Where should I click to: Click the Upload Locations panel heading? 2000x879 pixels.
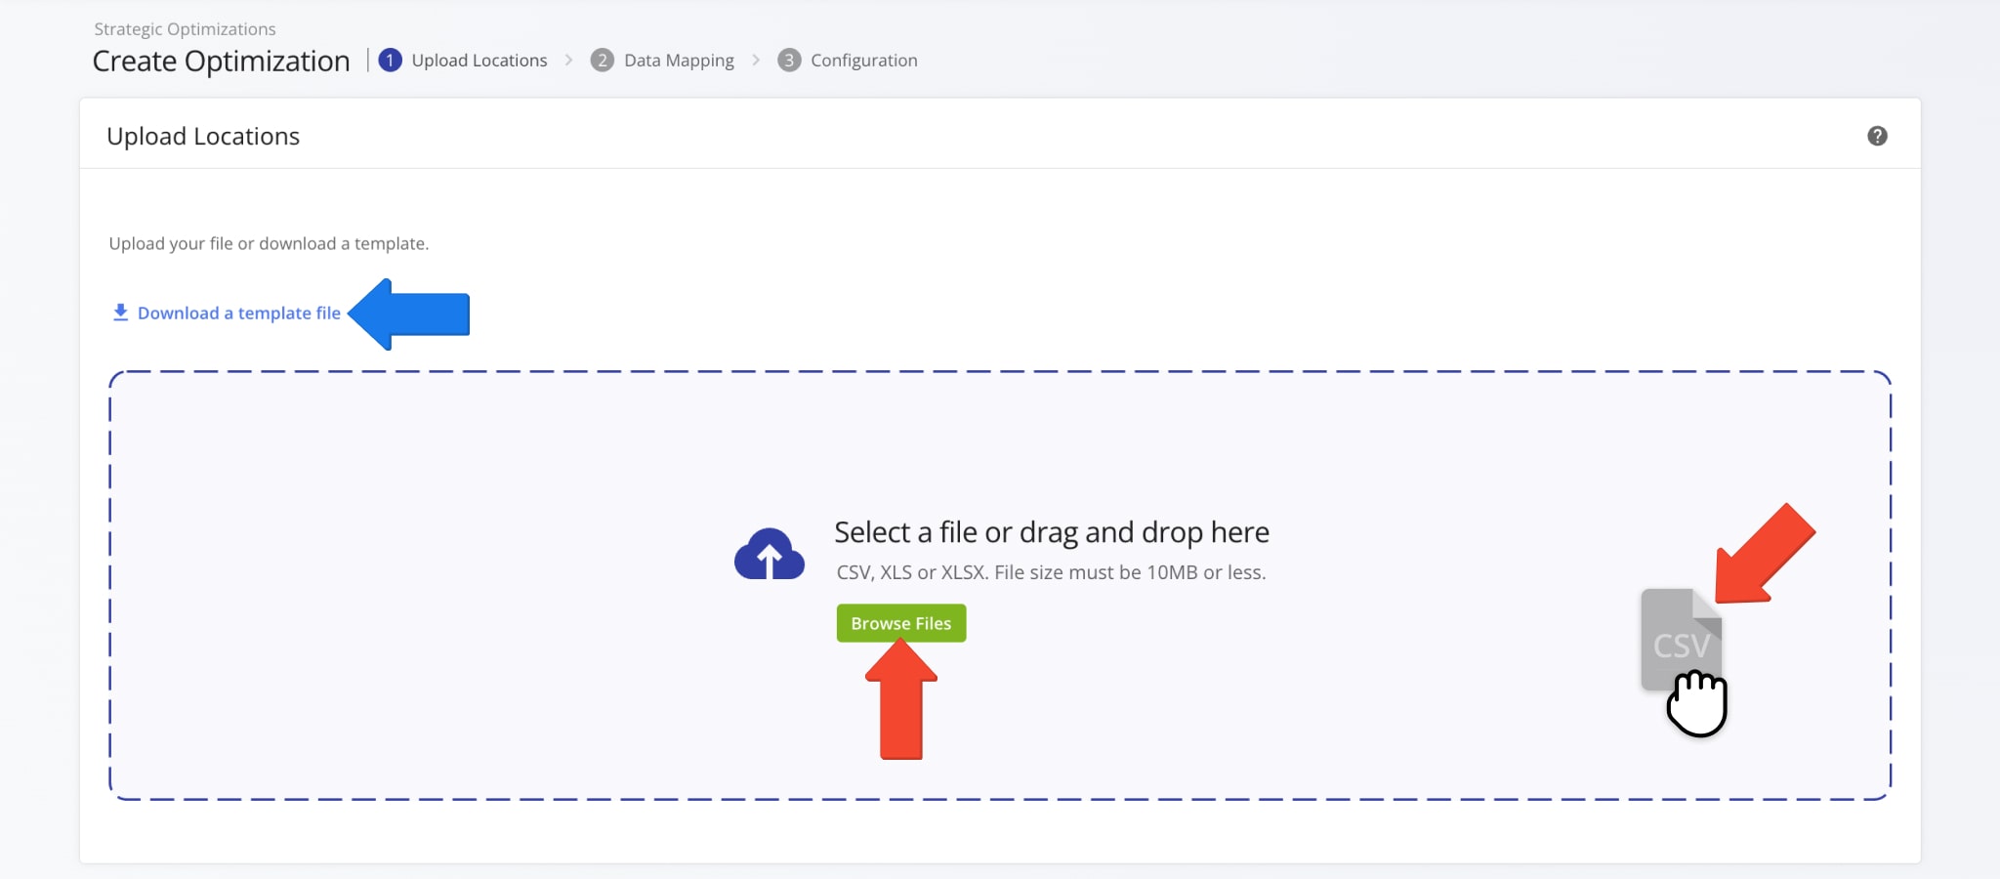[203, 136]
